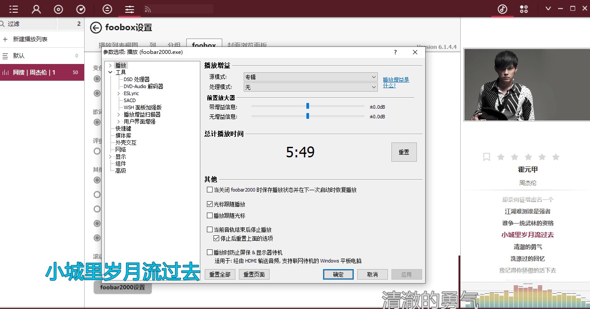590x309 pixels.
Task: Click the 带增益信息 preamp slider handle
Action: tap(308, 106)
